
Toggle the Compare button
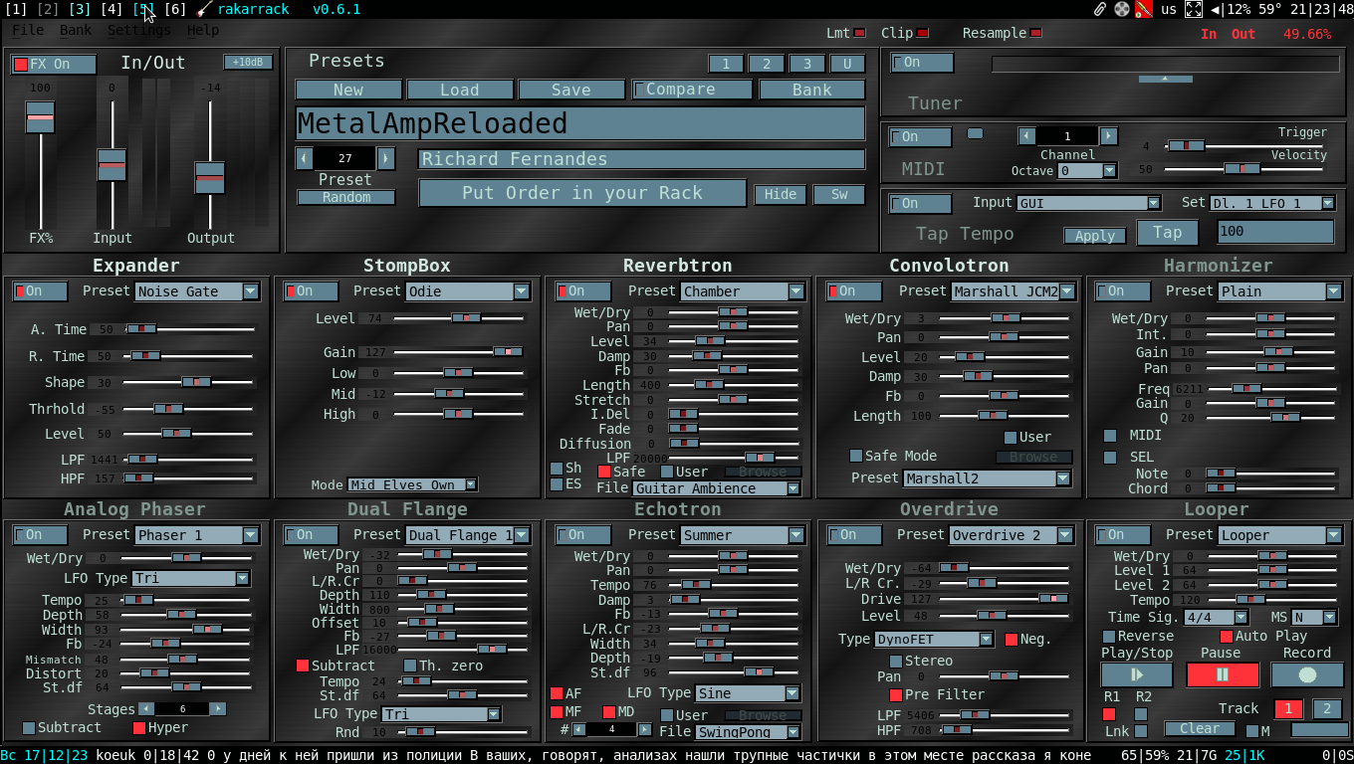[x=693, y=90]
